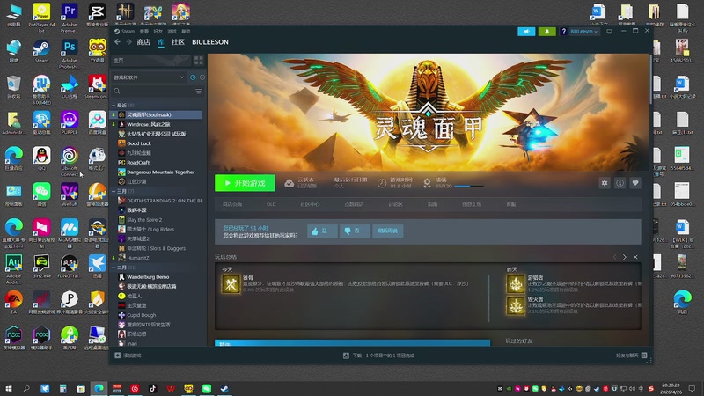Open the 游戏和软件 category dropdown
704x396 pixels.
point(148,77)
